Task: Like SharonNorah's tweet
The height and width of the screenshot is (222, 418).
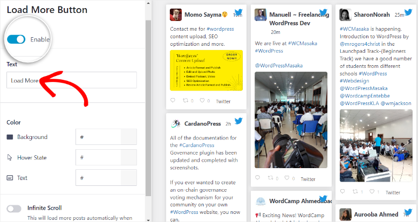Action: [372, 191]
